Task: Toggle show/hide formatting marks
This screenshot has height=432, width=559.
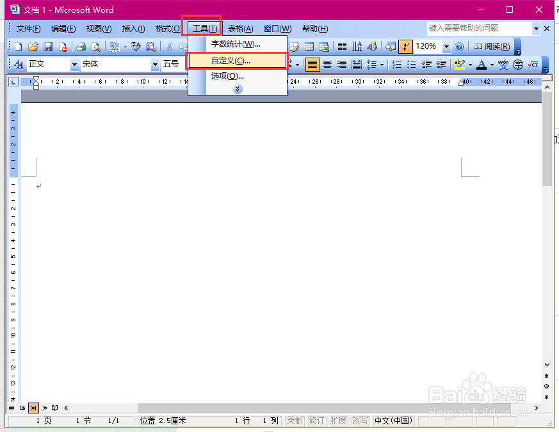Action: pos(405,46)
